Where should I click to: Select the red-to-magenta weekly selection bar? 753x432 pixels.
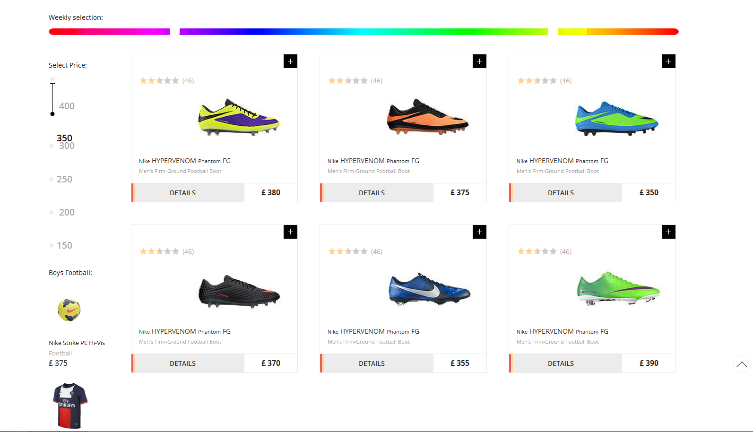109,32
